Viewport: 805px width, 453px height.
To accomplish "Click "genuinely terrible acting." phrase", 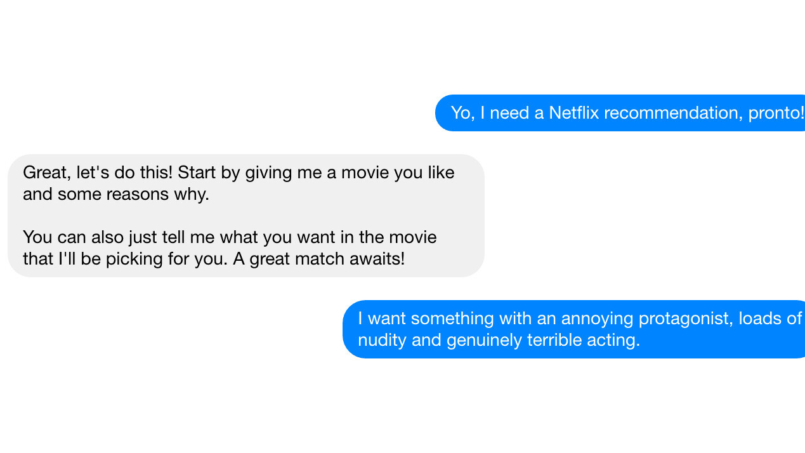I will point(543,340).
